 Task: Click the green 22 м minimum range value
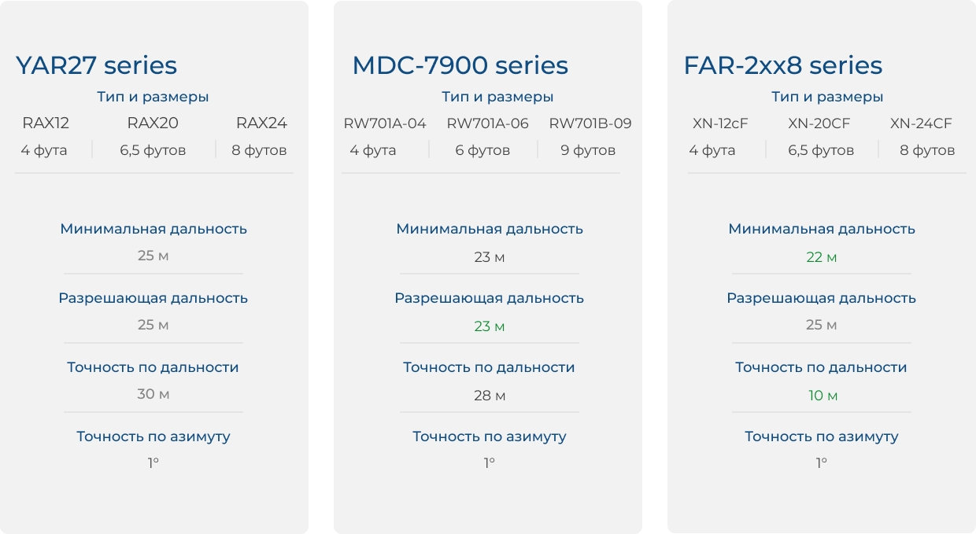click(x=821, y=257)
